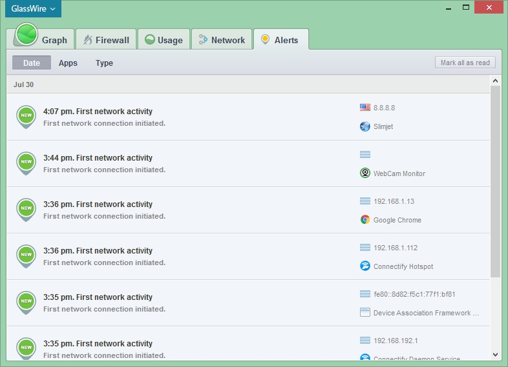Click NEW badge on 192.168.192.1 alert
Viewport: 508px width, 367px height.
(x=26, y=348)
